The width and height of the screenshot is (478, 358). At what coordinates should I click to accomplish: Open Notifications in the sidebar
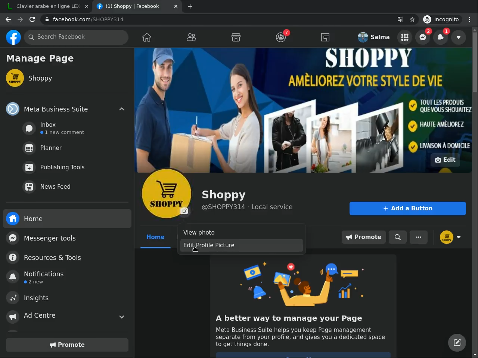click(67, 277)
